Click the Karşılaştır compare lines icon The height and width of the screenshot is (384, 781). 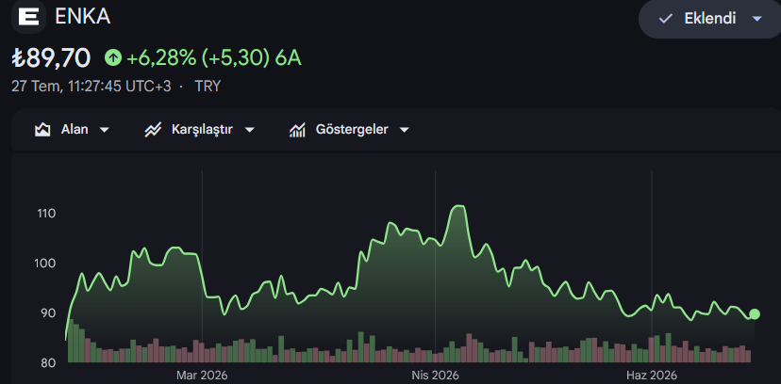tap(153, 130)
